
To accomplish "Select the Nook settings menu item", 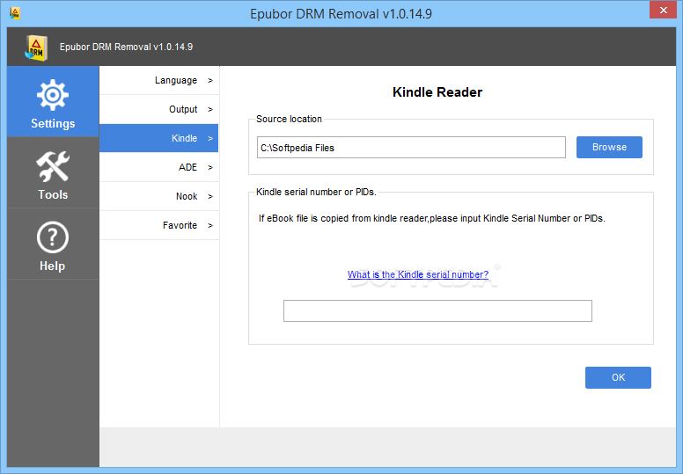I will (159, 196).
